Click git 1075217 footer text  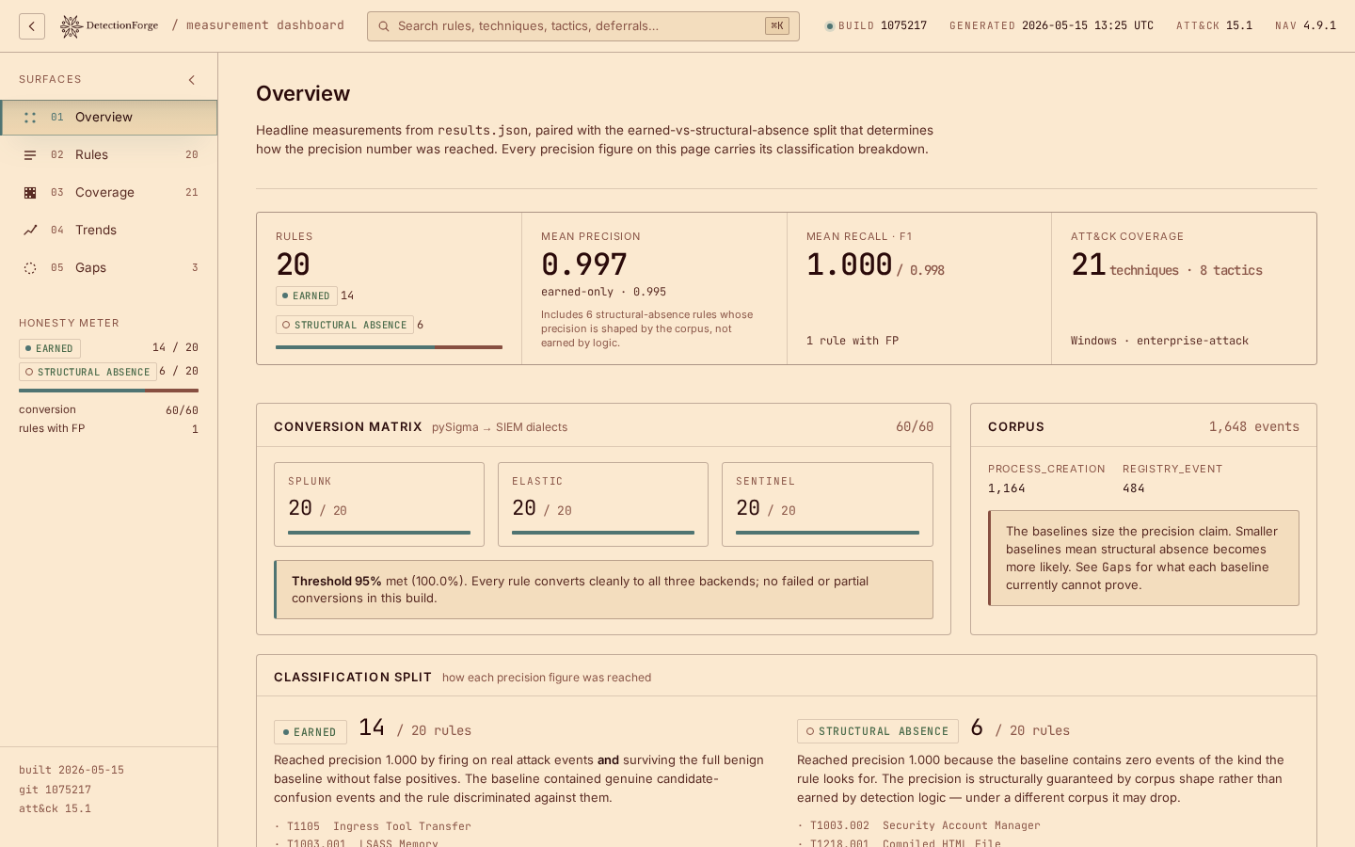(x=55, y=790)
